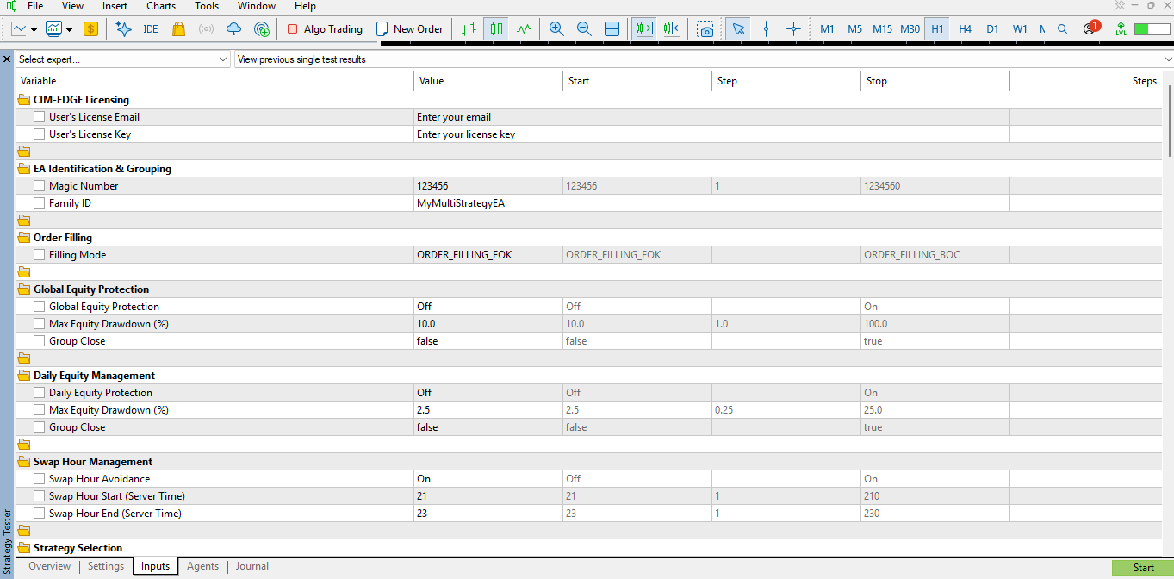Click the LVL upgrade icon
This screenshot has height=579, width=1174.
[1120, 28]
